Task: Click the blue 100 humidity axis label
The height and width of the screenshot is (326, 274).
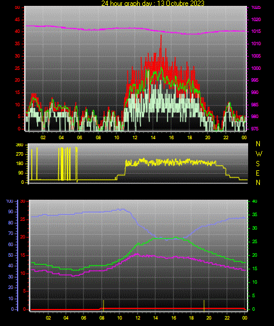Action: (9, 201)
